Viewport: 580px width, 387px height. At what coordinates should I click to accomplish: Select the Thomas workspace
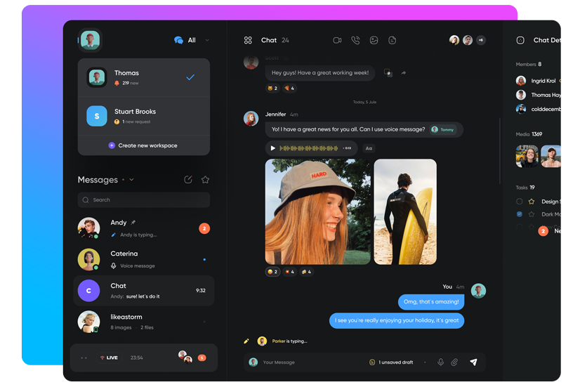pyautogui.click(x=143, y=77)
